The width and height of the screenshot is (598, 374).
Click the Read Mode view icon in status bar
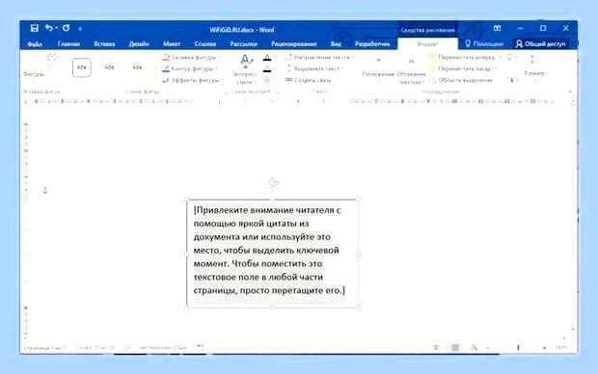pyautogui.click(x=436, y=347)
